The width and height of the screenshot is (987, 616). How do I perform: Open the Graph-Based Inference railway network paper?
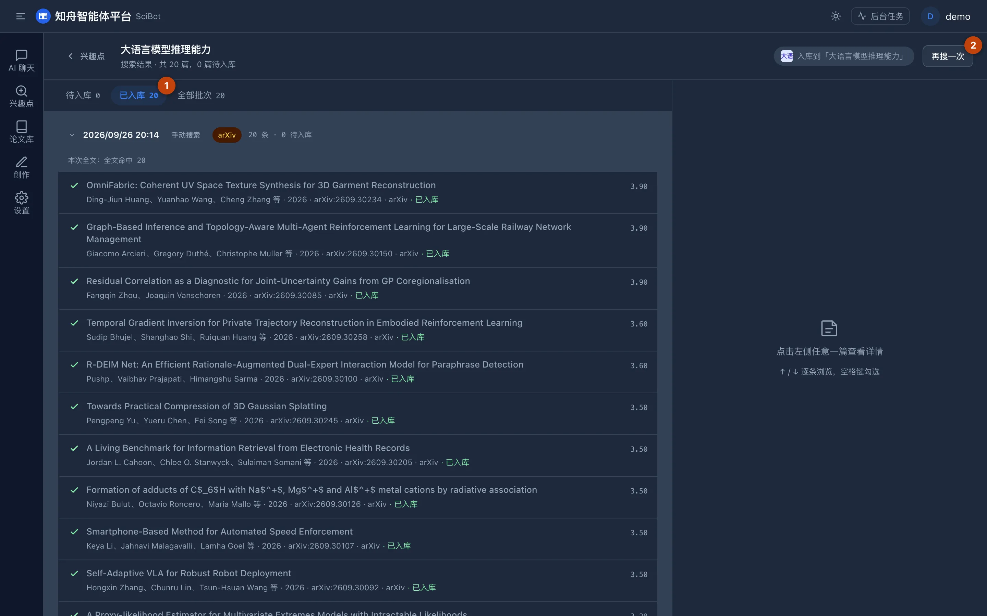click(x=357, y=240)
